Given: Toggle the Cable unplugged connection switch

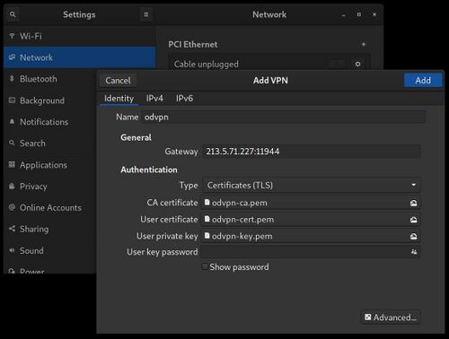Looking at the screenshot, I should [337, 64].
